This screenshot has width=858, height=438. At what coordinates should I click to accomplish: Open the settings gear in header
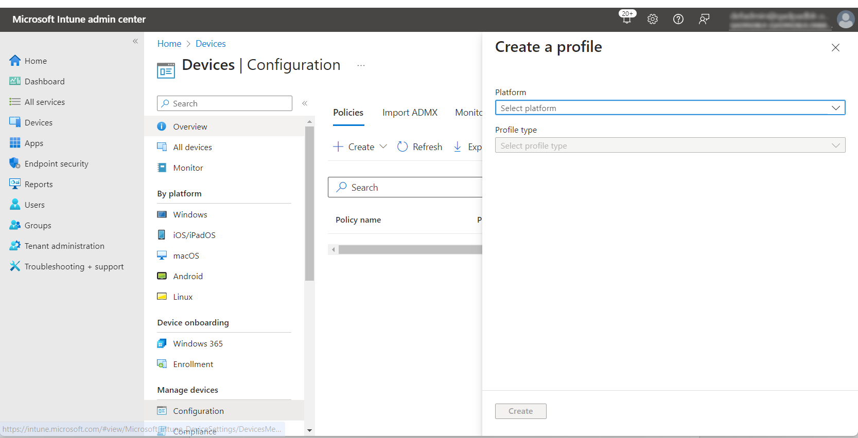653,19
